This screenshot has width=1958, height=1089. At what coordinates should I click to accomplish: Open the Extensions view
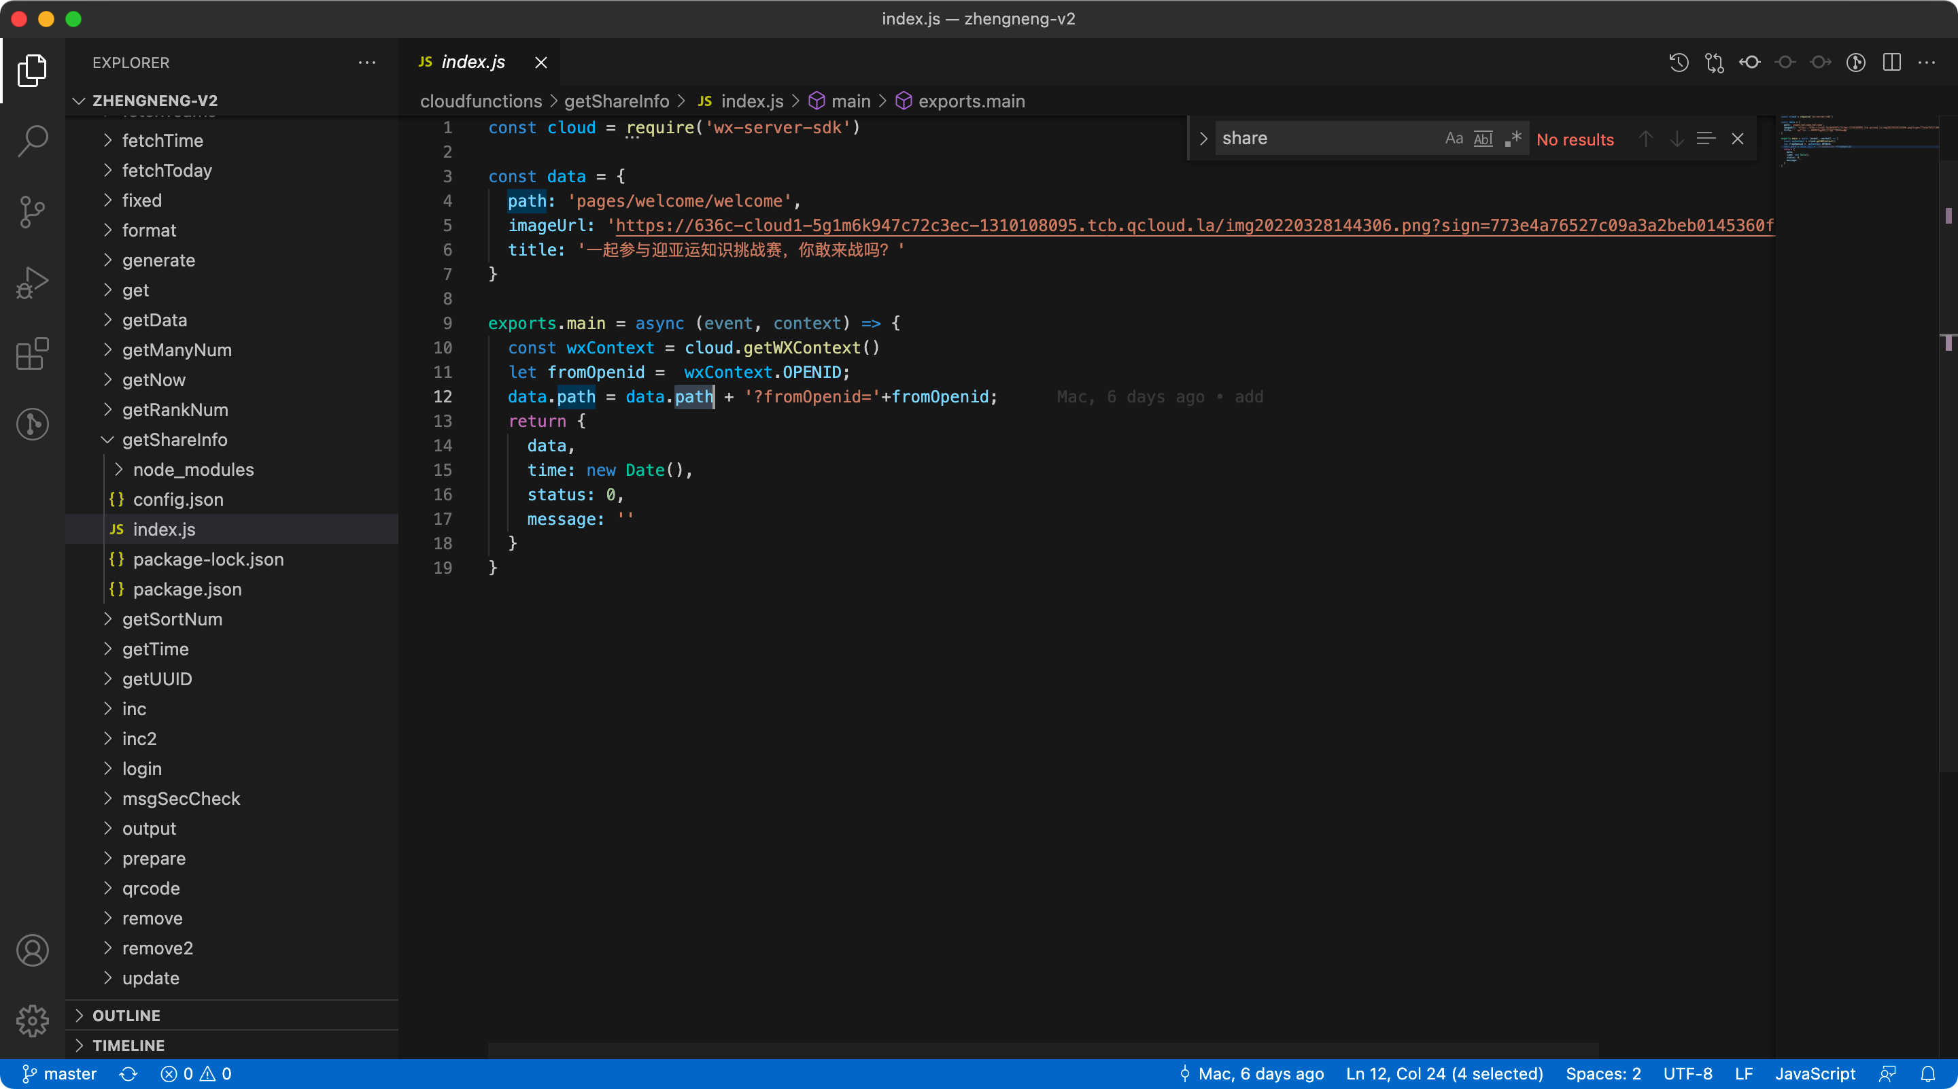[32, 353]
